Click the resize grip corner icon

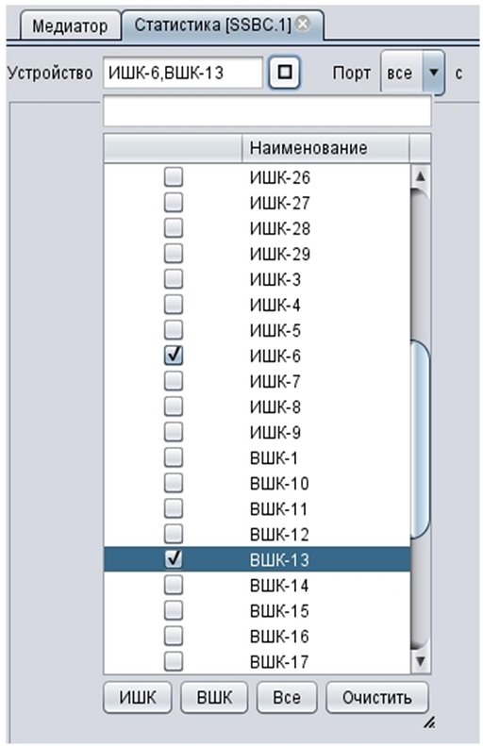point(428,722)
